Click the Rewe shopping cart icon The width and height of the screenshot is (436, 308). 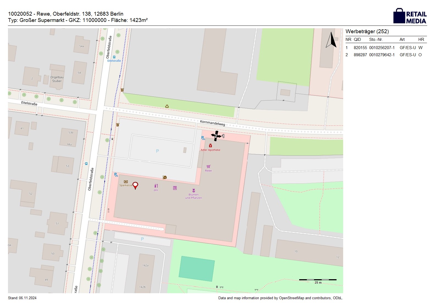(209, 166)
